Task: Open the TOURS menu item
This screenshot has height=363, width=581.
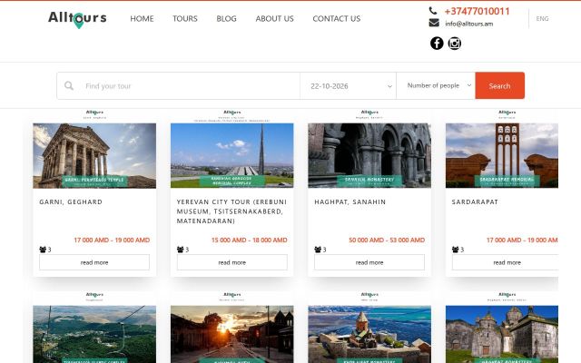Action: click(x=185, y=18)
